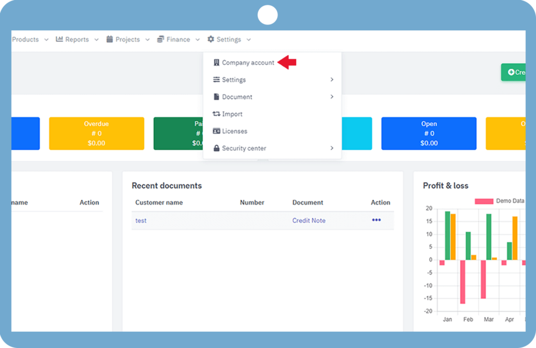Click the Company account building icon
The image size is (536, 348).
tap(216, 62)
